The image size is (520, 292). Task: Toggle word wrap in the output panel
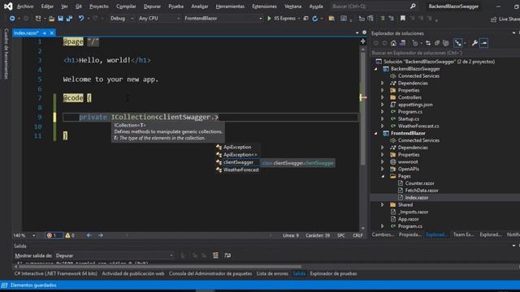point(227,255)
